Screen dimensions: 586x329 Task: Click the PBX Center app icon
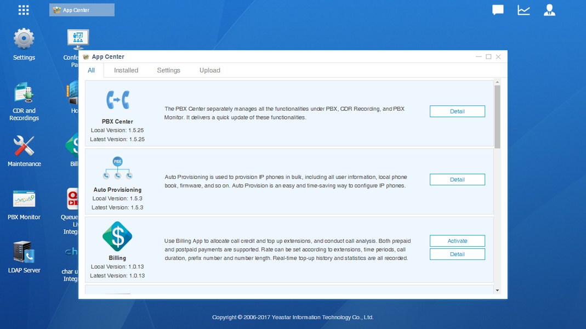coord(117,100)
